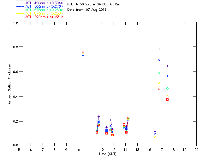Click the PML station coordinates header text
The height and width of the screenshot is (162, 202).
coord(94,4)
